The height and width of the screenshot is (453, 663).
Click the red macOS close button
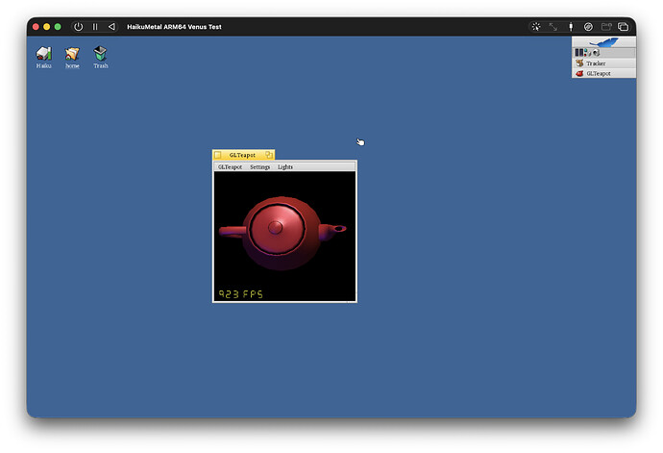36,27
